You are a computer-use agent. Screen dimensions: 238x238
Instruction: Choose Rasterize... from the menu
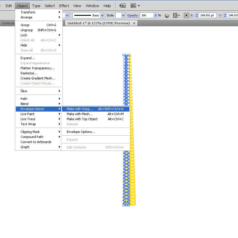39,73
